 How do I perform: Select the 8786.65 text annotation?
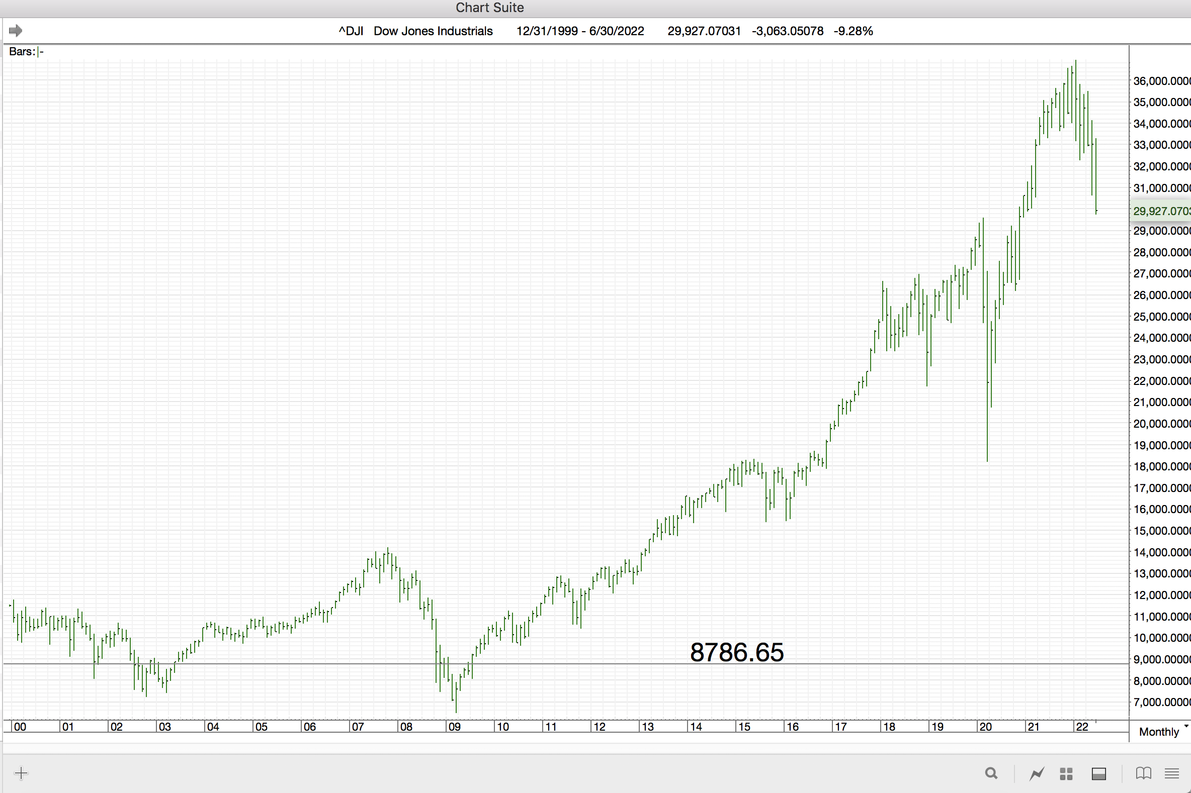(736, 652)
